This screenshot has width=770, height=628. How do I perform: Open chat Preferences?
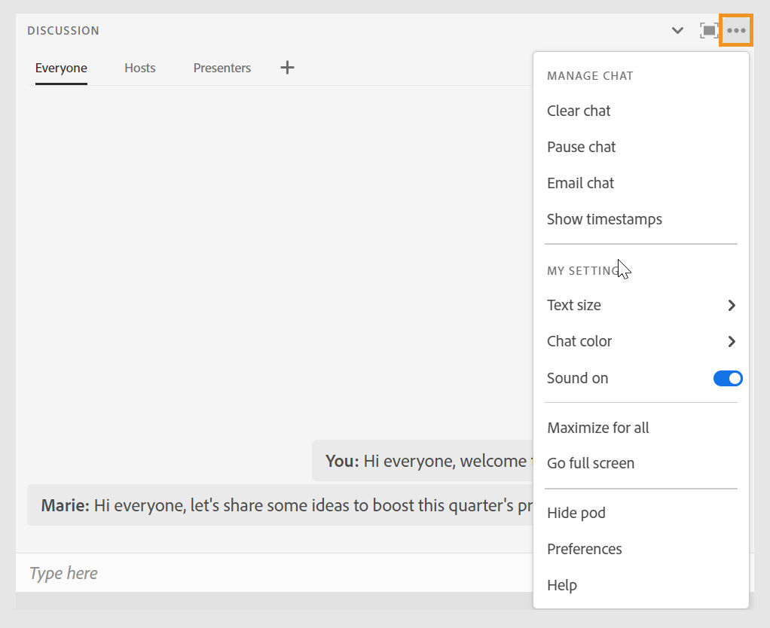click(585, 549)
